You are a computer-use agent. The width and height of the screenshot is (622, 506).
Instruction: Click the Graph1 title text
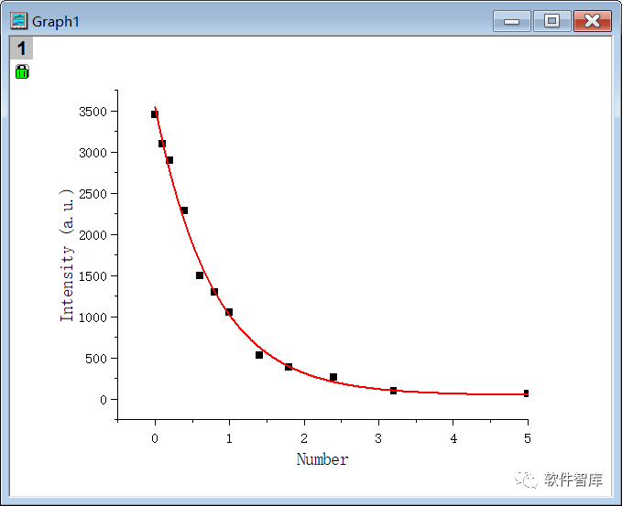pyautogui.click(x=56, y=22)
